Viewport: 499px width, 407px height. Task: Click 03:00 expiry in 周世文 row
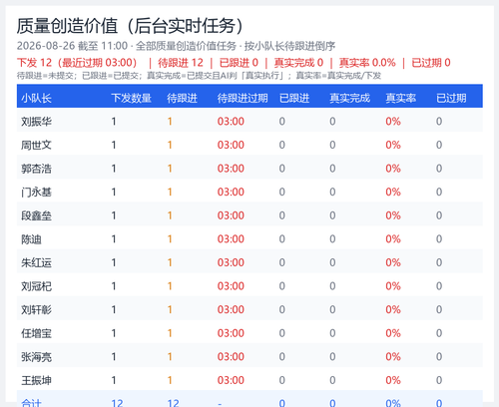point(231,145)
